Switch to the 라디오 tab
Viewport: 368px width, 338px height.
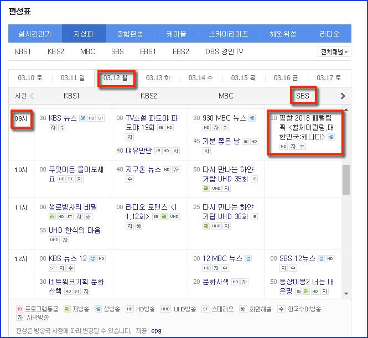(329, 34)
